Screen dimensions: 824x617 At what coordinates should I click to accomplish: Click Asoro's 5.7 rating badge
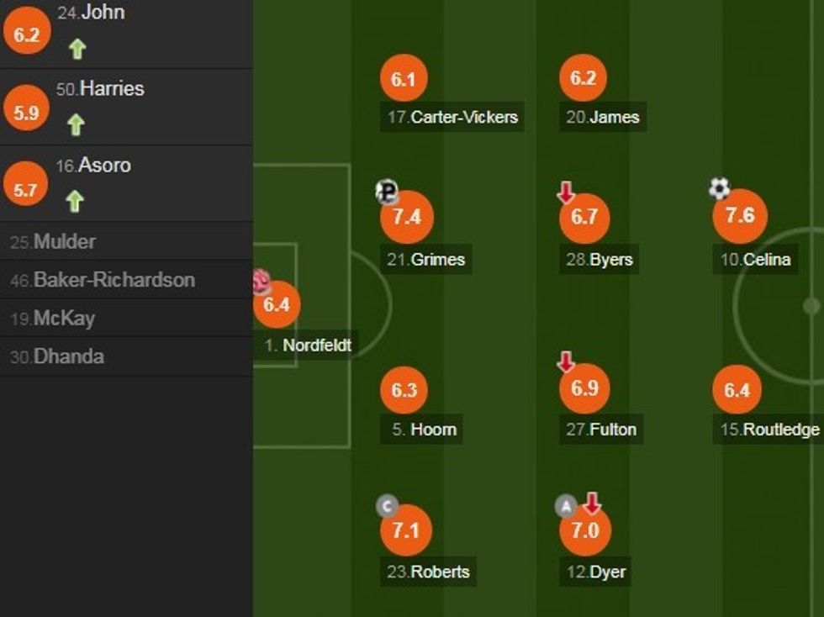26,189
